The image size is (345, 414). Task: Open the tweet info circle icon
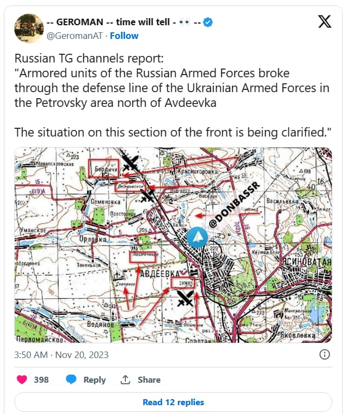[x=324, y=354]
